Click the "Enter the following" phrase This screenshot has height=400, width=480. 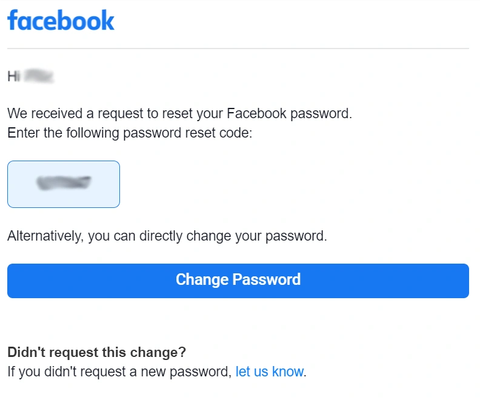tap(64, 133)
